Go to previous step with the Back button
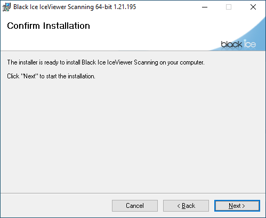The height and width of the screenshot is (218, 266). pyautogui.click(x=186, y=206)
